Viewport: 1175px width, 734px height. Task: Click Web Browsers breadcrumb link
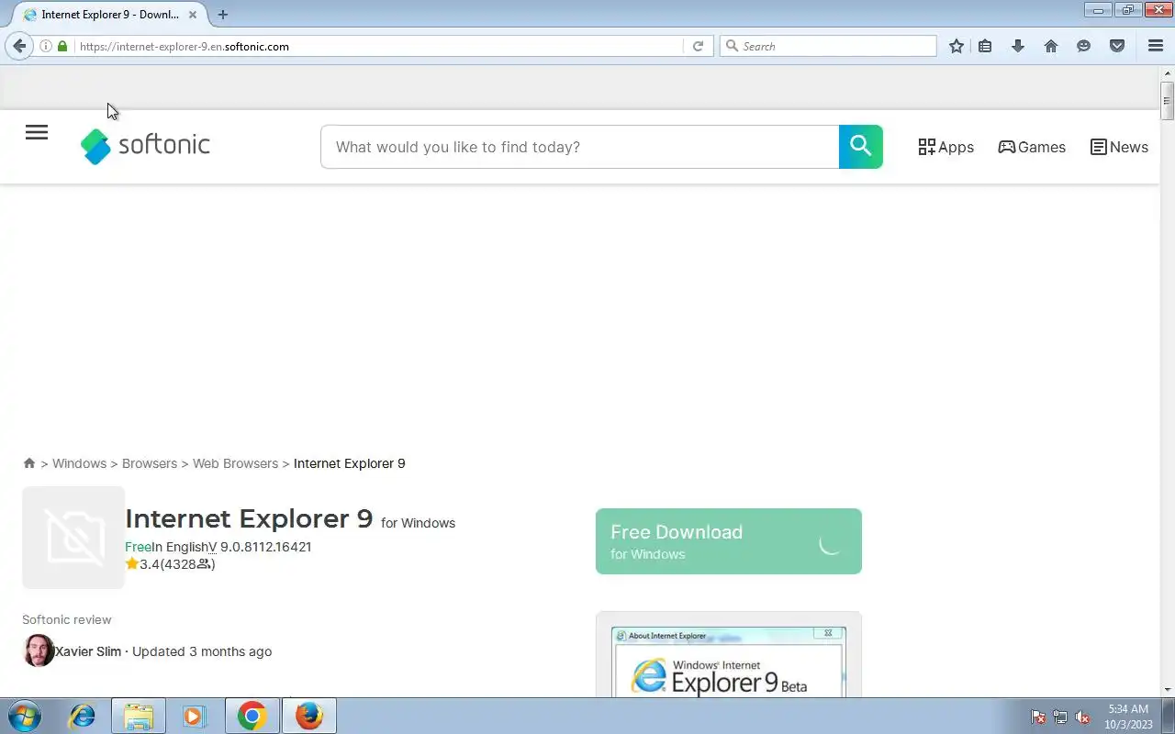pos(235,463)
